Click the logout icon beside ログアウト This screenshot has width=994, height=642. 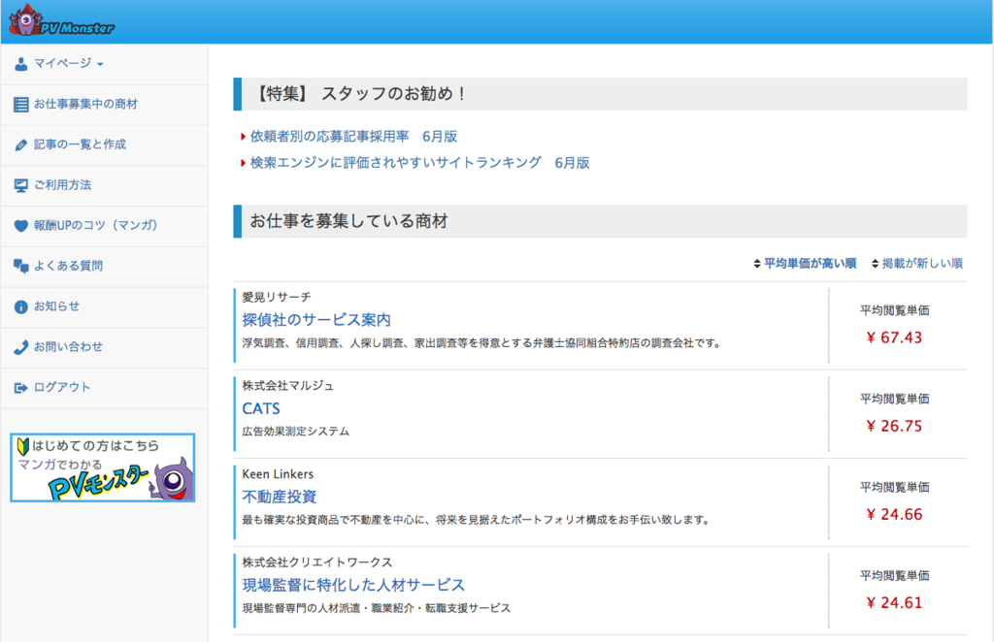(x=21, y=388)
